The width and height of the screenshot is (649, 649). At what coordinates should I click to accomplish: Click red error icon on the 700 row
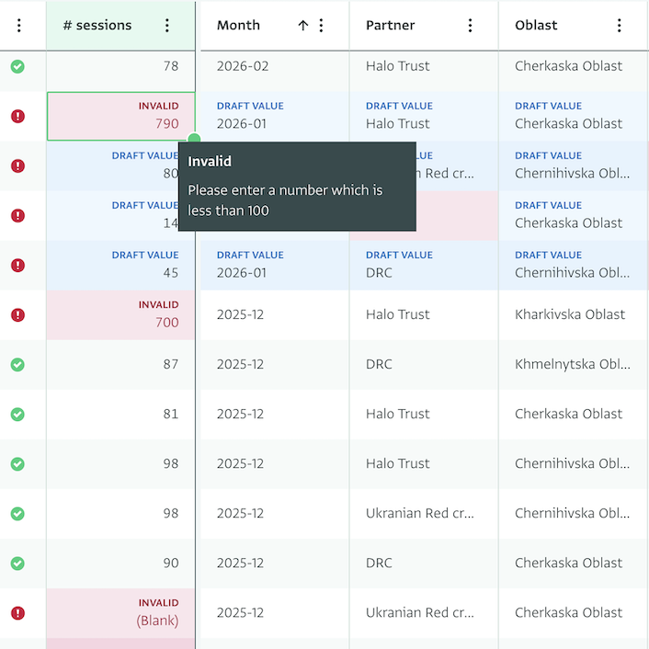point(17,315)
